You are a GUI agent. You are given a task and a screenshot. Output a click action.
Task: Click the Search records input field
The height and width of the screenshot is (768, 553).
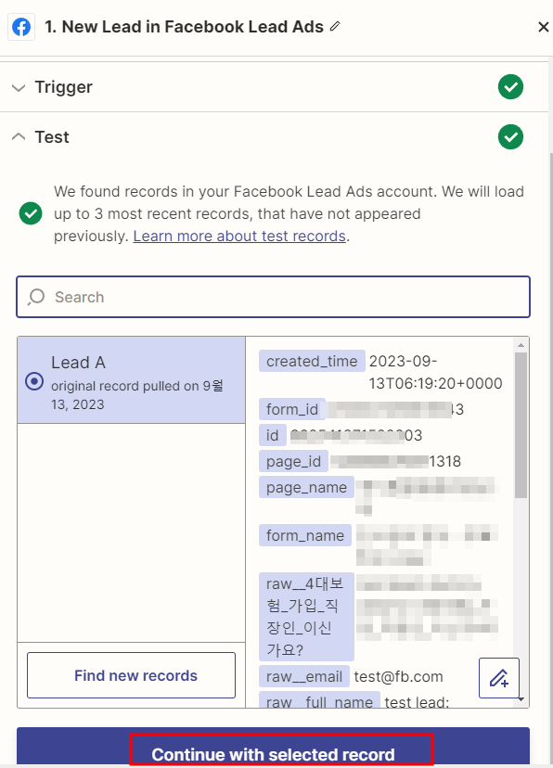[x=273, y=298]
